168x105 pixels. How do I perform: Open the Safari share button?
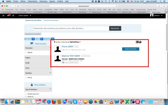pos(159,6)
